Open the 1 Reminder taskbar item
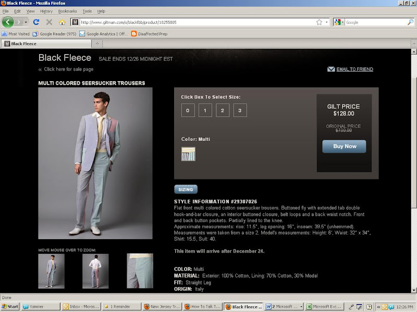417x312 pixels. click(121, 306)
